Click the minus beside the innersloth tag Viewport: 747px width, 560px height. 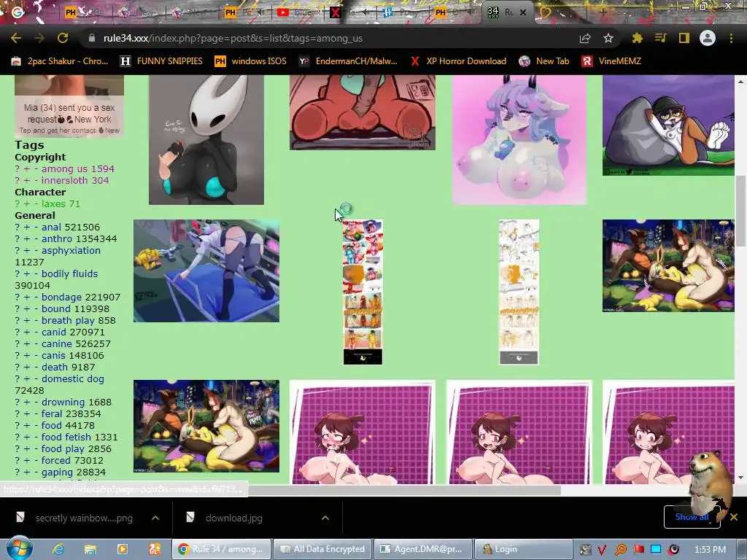36,180
